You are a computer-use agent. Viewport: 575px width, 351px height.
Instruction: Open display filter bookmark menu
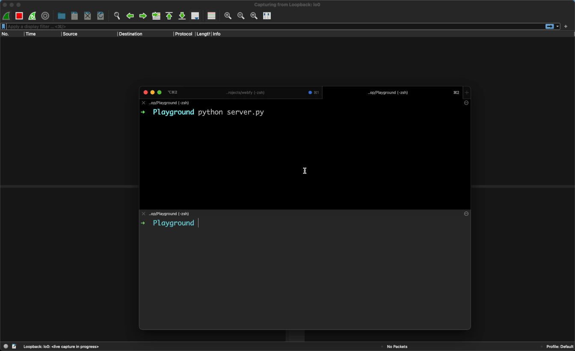(3, 27)
